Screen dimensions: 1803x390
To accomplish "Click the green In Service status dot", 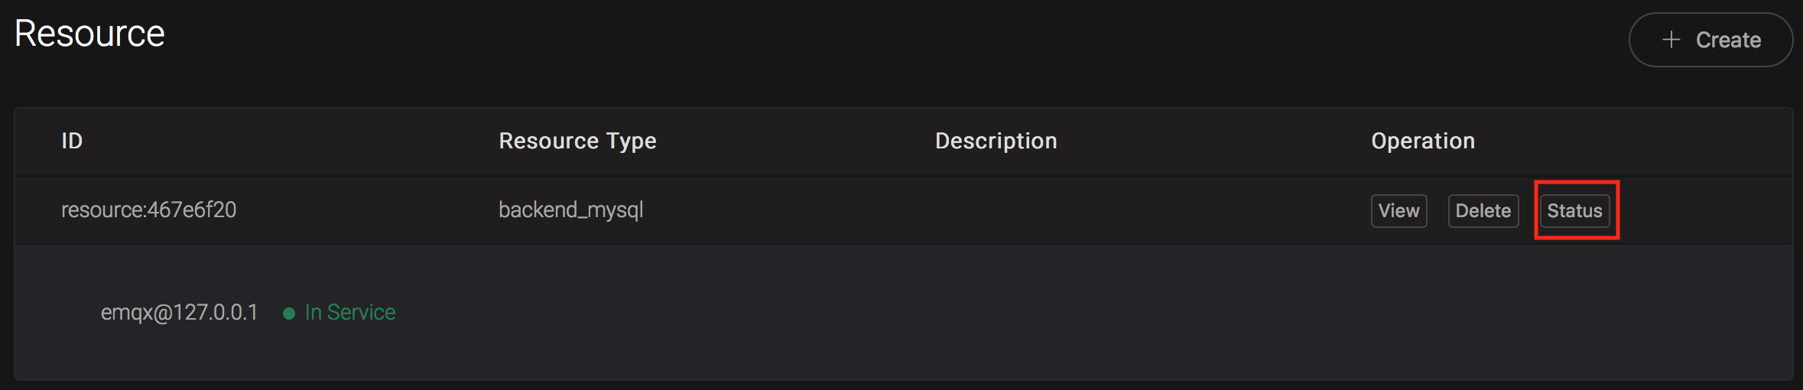I will [289, 314].
